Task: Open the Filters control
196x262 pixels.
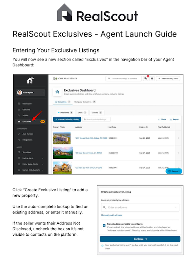Action: click(162, 119)
